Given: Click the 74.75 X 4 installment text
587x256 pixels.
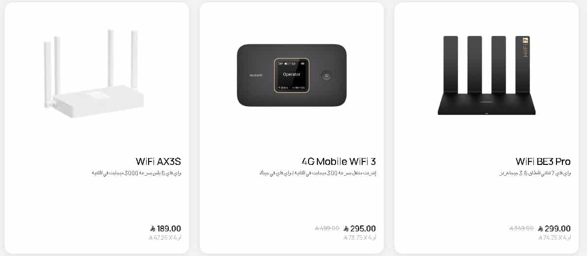Looking at the screenshot, I should click(555, 238).
